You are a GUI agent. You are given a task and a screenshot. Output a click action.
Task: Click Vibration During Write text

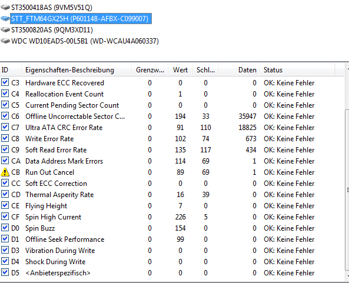pos(60,251)
